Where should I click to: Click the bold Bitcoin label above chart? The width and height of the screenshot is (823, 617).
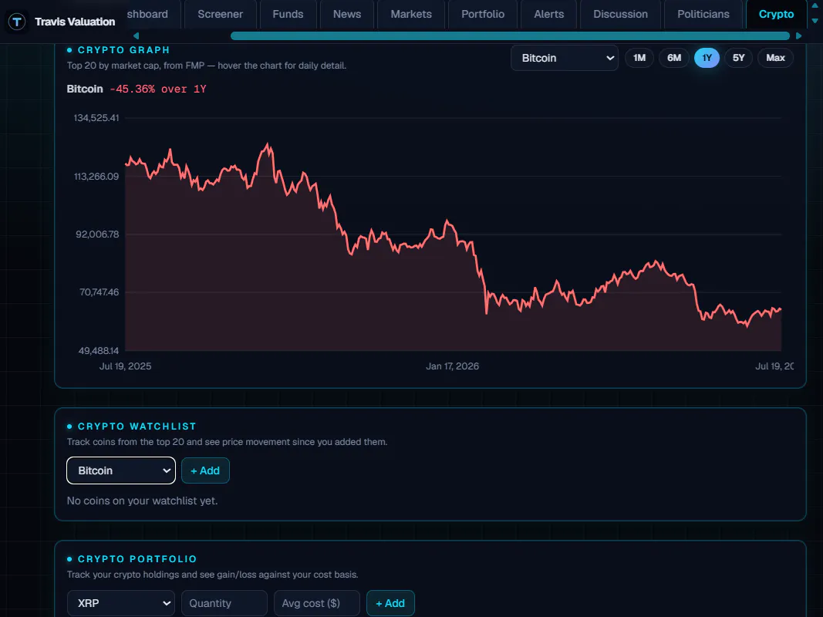(85, 89)
